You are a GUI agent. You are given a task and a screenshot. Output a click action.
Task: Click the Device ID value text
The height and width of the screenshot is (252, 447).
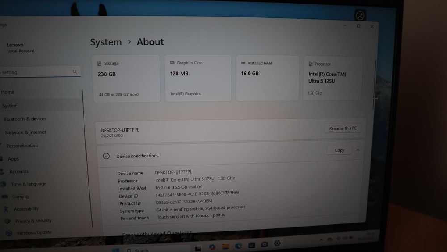[197, 194]
